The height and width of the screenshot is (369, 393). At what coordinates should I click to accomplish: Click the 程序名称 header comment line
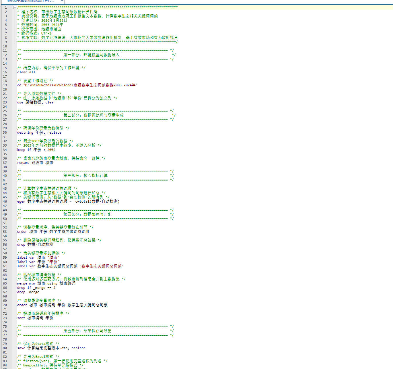pyautogui.click(x=57, y=12)
